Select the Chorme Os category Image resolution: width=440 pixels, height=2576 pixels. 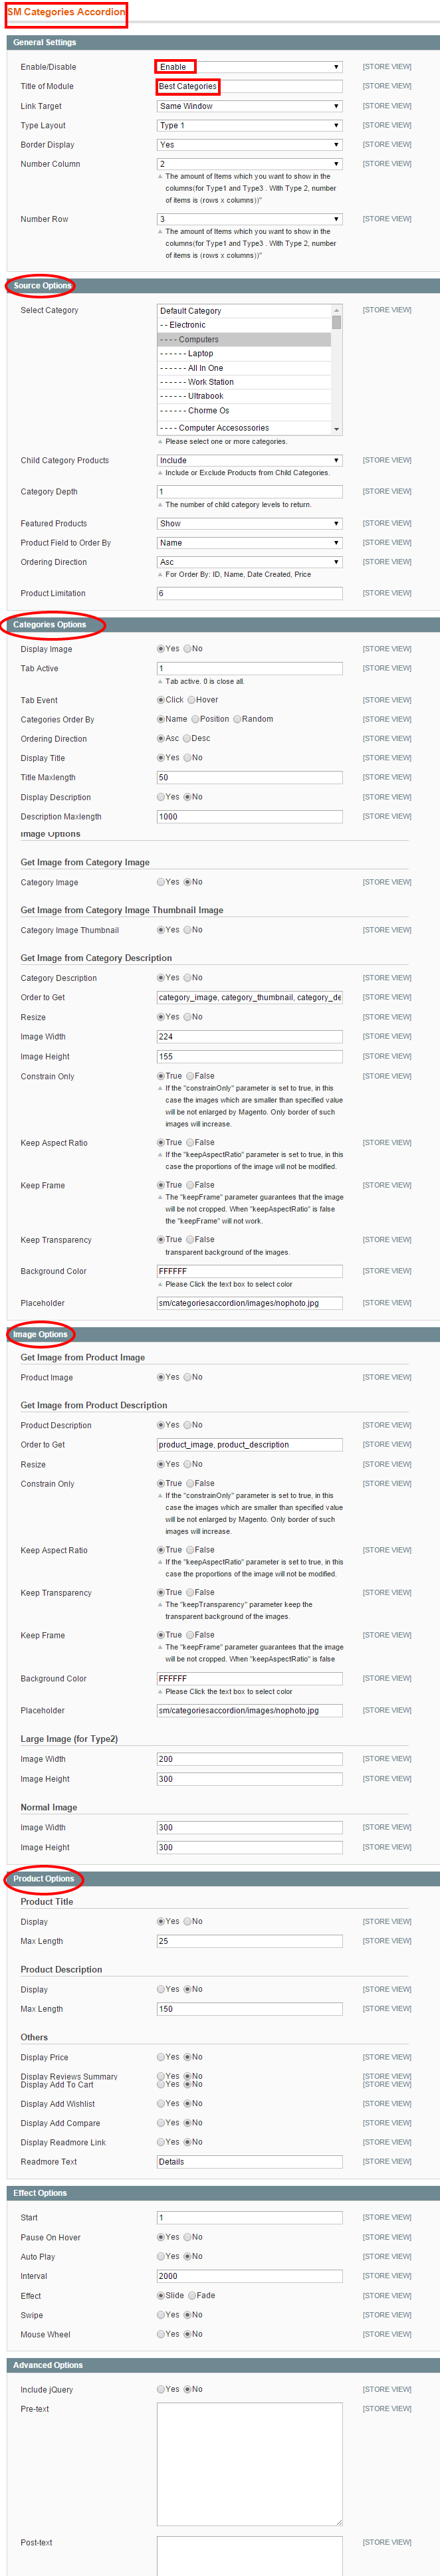click(244, 411)
